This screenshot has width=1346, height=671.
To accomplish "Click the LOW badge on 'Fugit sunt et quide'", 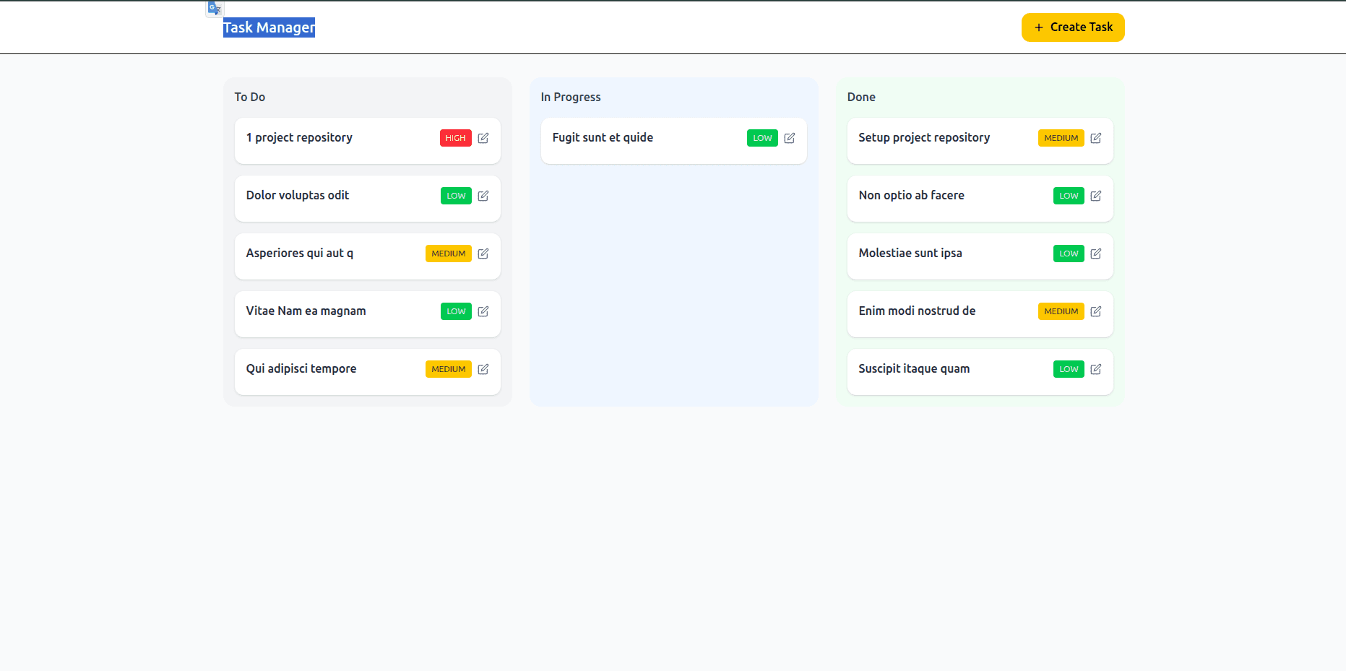I will pyautogui.click(x=762, y=138).
